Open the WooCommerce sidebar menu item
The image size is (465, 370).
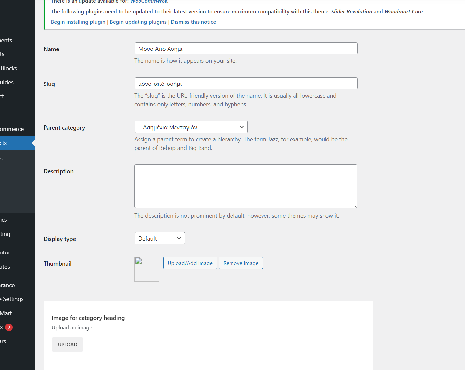tap(12, 129)
